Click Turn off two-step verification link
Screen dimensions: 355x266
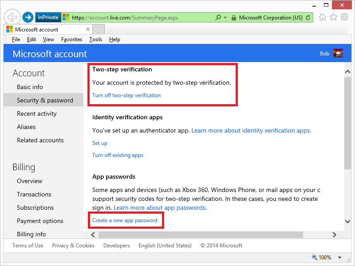[x=126, y=95]
